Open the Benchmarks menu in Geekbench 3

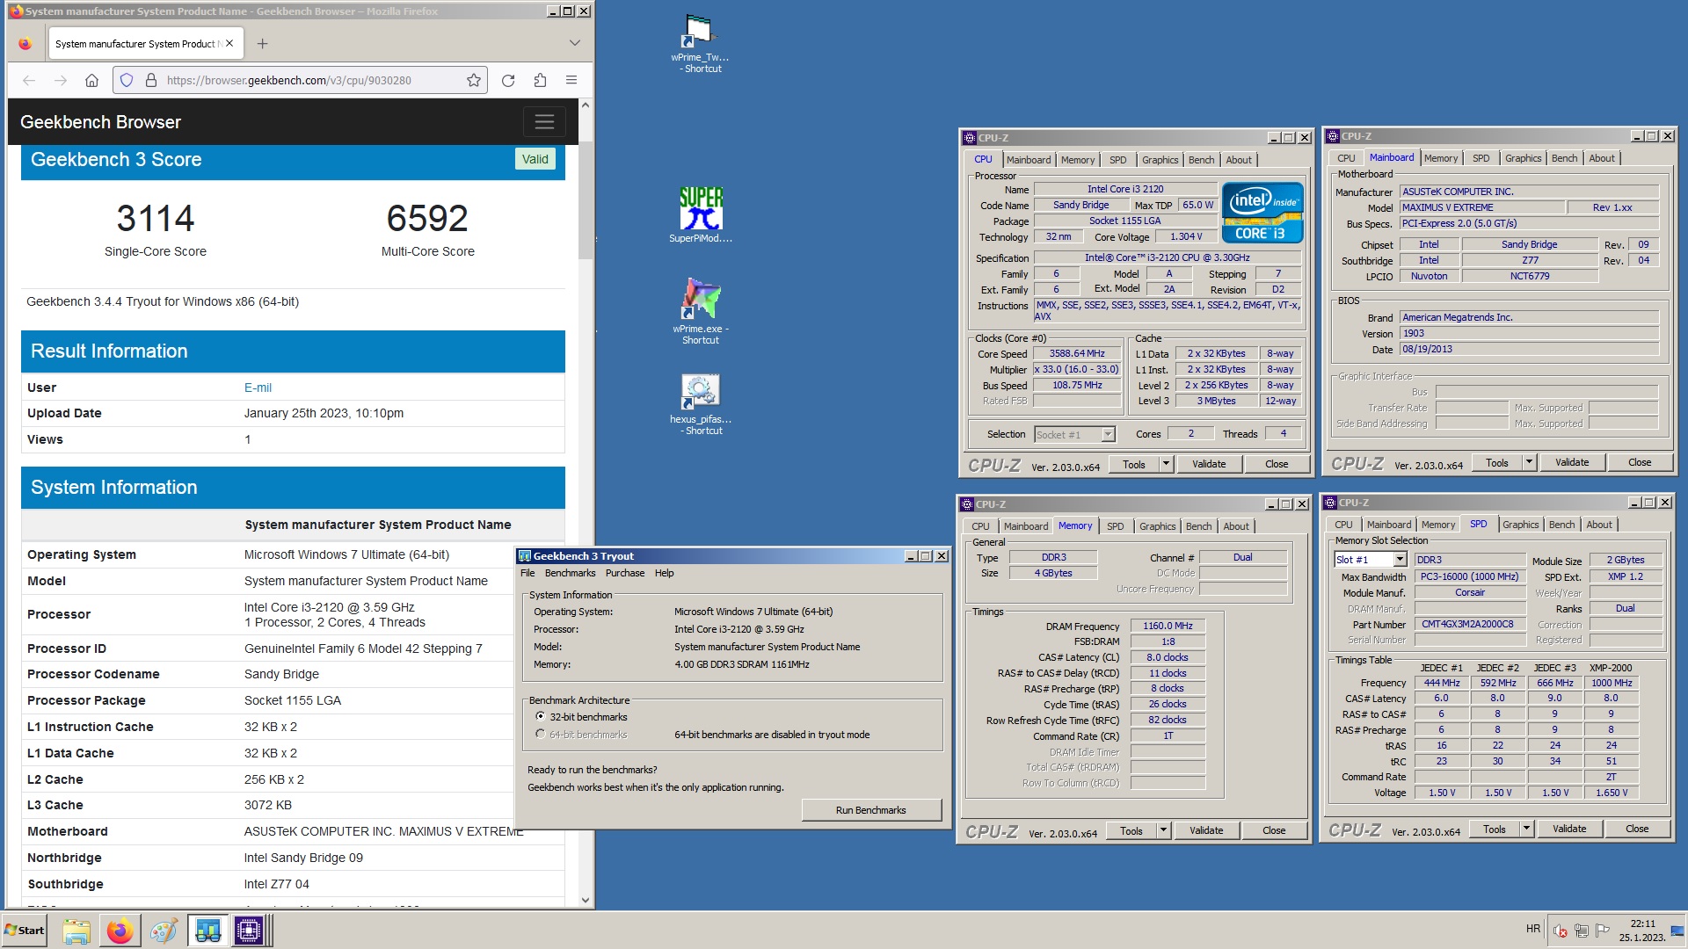coord(570,573)
